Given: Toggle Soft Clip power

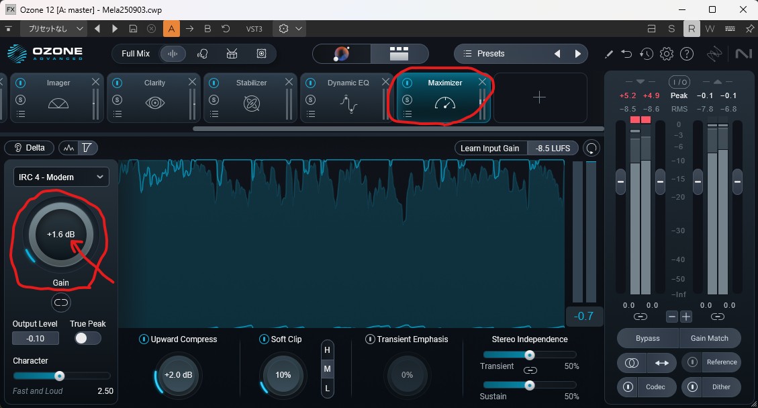Looking at the screenshot, I should point(264,339).
